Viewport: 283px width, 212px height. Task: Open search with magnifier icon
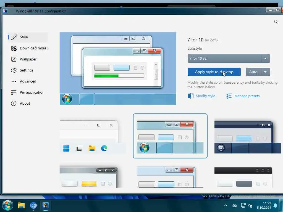click(x=276, y=22)
